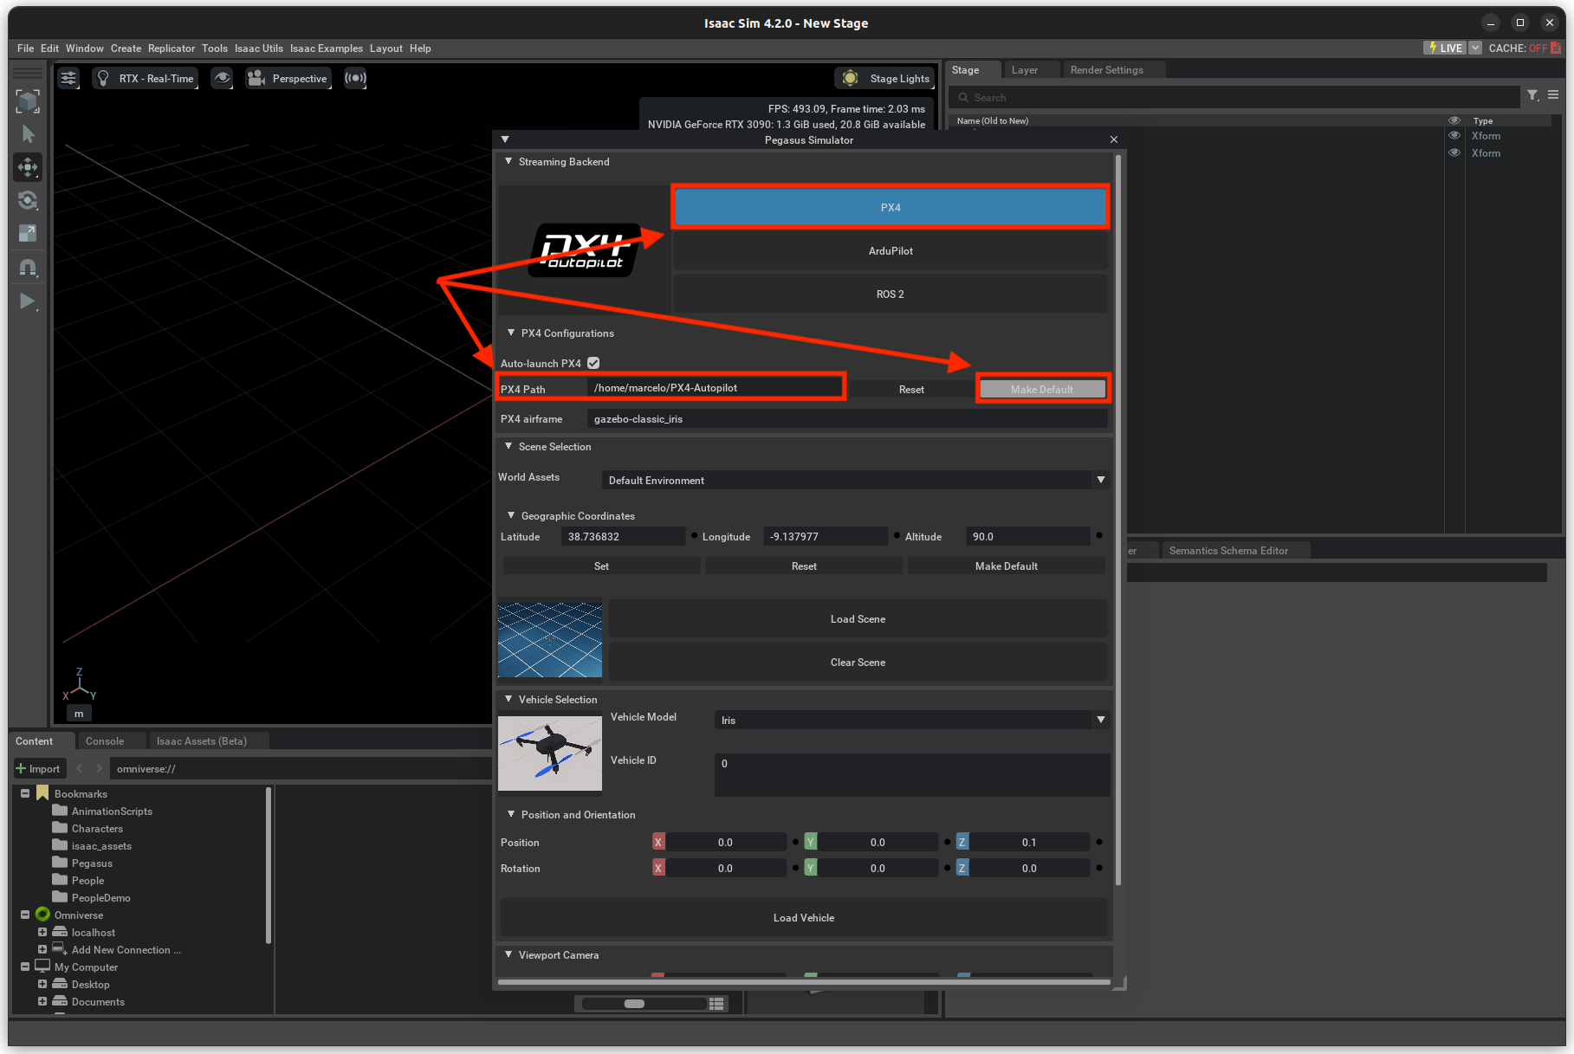Toggle Auto-launch PX4 checkbox

593,363
